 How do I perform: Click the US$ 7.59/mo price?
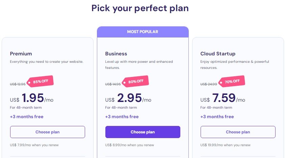pyautogui.click(x=223, y=98)
